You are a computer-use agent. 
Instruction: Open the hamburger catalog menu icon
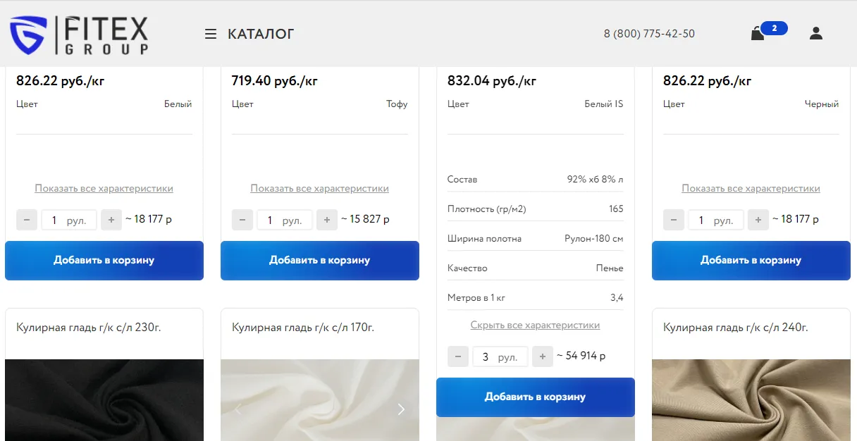pyautogui.click(x=211, y=34)
